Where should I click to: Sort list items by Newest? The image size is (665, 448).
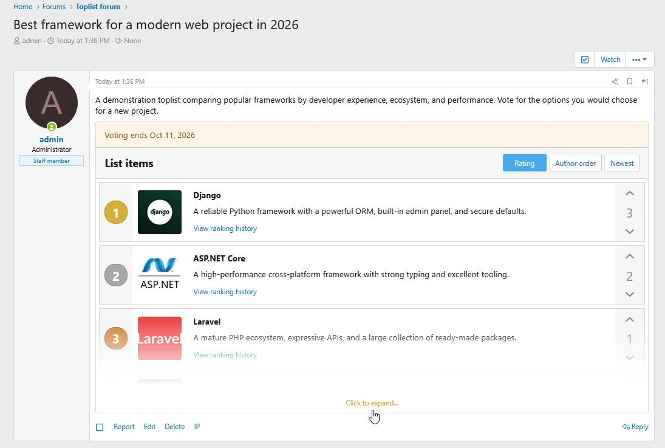pos(622,163)
